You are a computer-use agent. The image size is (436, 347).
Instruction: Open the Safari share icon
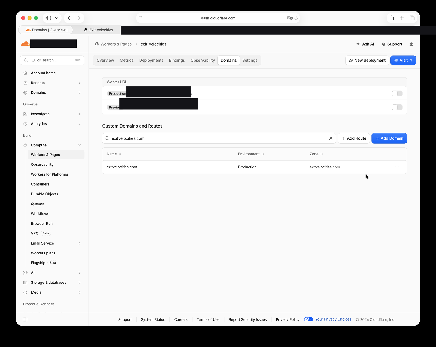(x=392, y=18)
